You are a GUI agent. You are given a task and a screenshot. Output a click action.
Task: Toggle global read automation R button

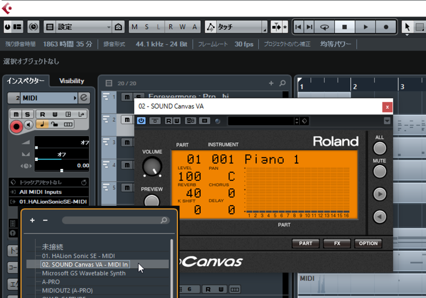coord(170,27)
